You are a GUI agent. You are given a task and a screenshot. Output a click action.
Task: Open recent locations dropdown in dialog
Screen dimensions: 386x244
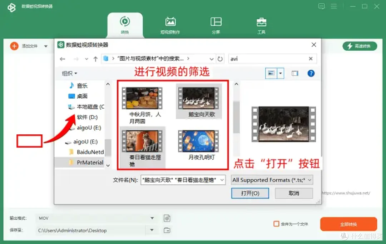pyautogui.click(x=86, y=59)
